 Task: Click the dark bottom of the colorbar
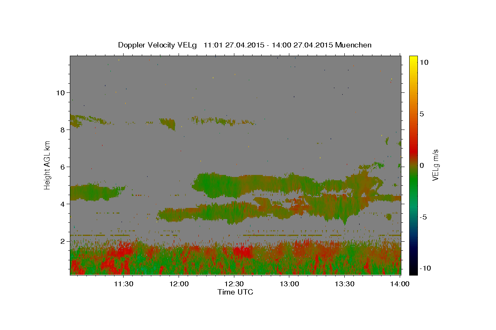tap(413, 268)
